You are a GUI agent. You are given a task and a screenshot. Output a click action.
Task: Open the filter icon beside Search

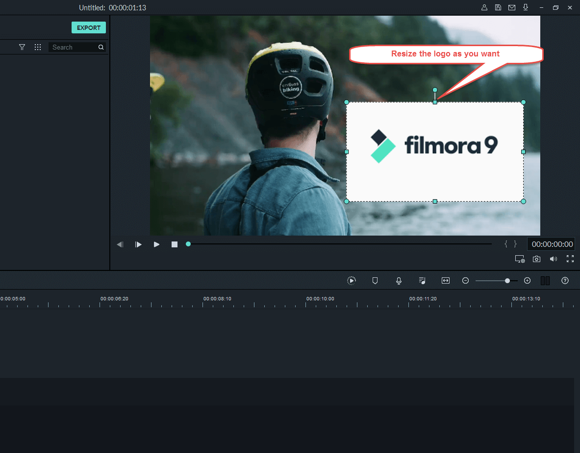coord(22,47)
